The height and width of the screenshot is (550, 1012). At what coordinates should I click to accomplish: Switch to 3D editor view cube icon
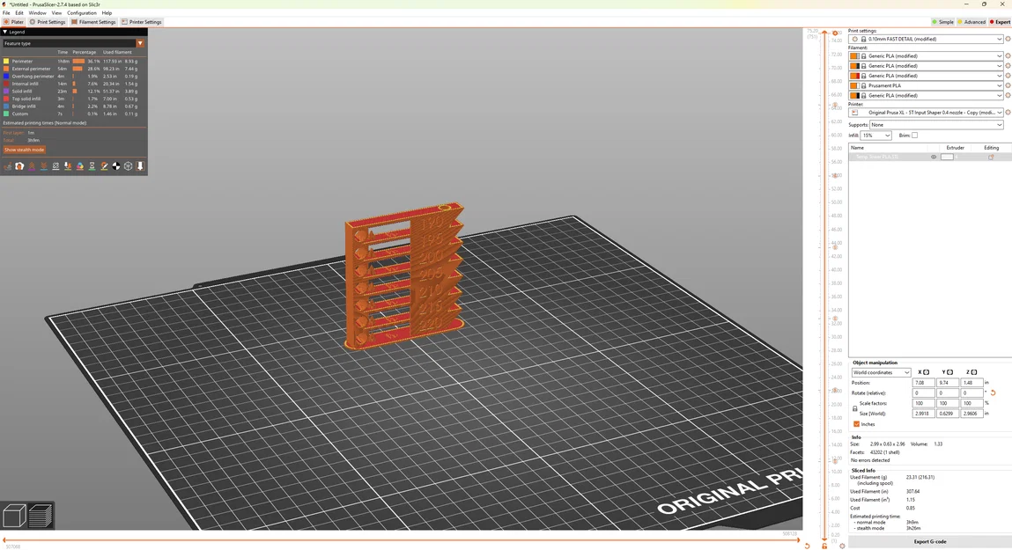tap(14, 516)
